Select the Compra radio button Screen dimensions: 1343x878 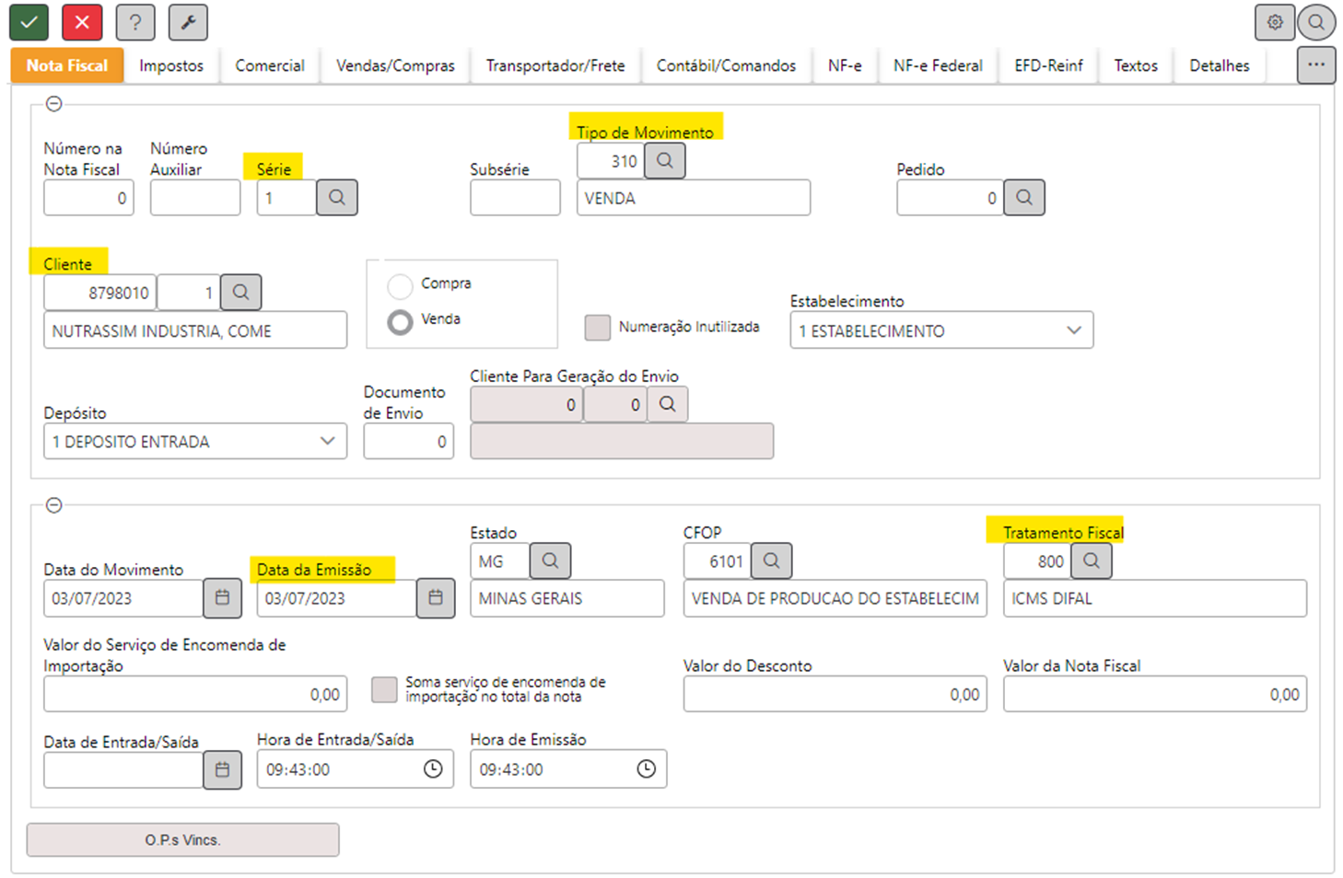pos(400,286)
